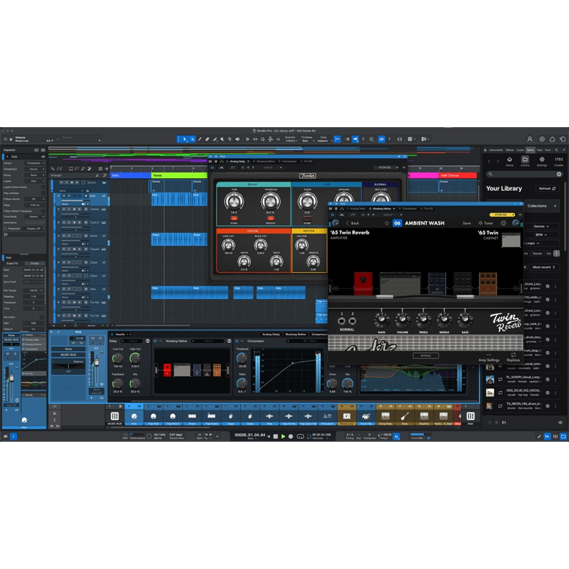Click the Delay TIME knob in Analog Delay

pyautogui.click(x=234, y=201)
